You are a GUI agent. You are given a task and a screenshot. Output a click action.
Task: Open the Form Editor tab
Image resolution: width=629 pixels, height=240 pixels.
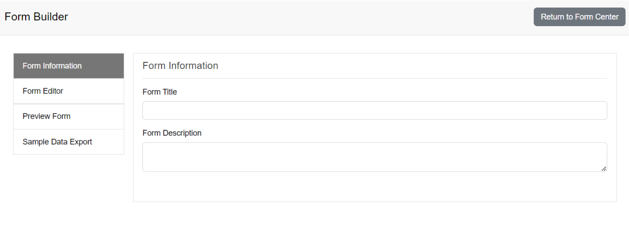[69, 91]
